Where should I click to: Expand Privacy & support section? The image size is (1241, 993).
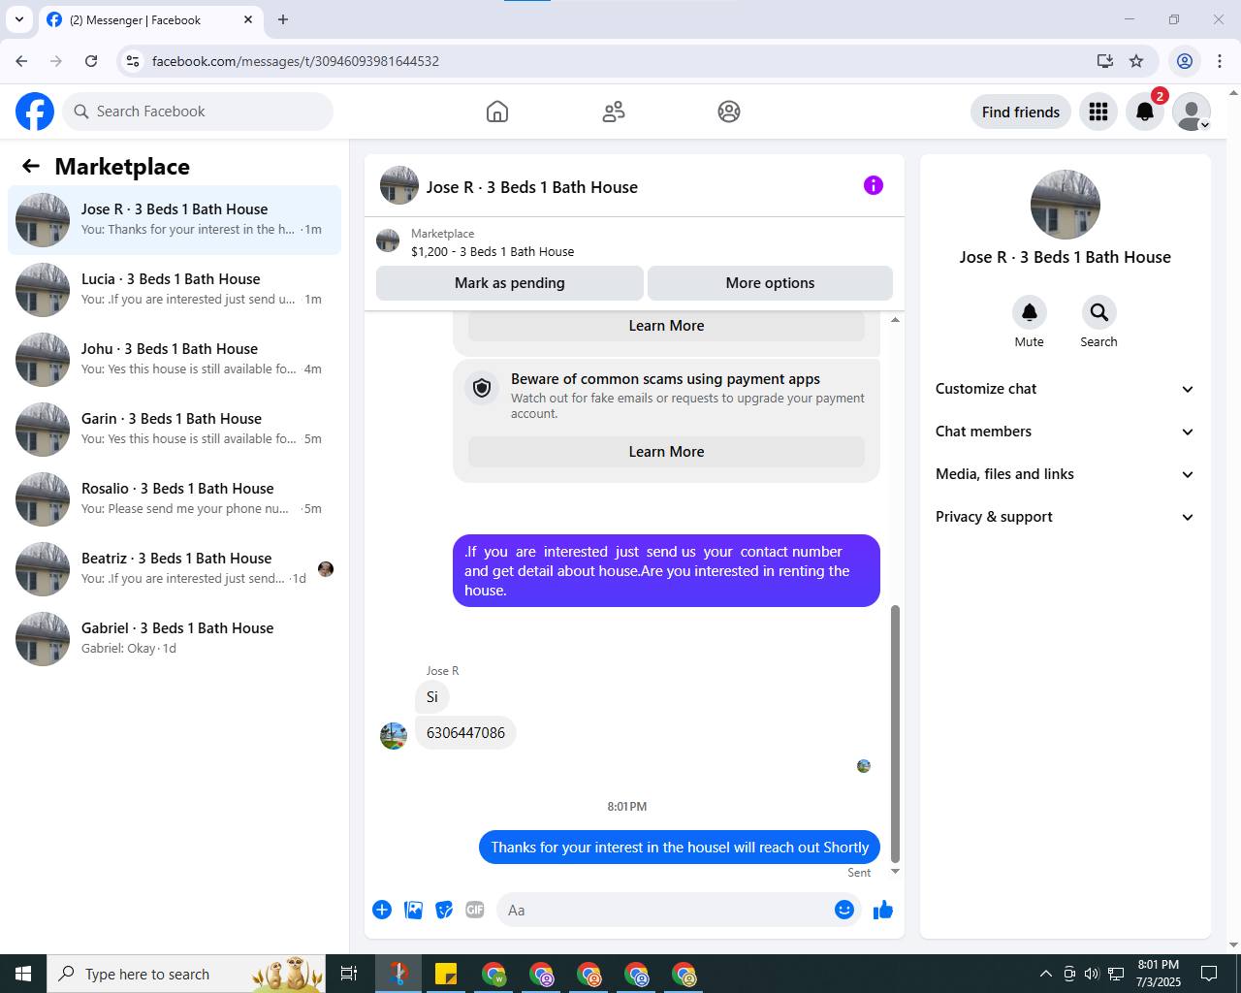pyautogui.click(x=1065, y=517)
